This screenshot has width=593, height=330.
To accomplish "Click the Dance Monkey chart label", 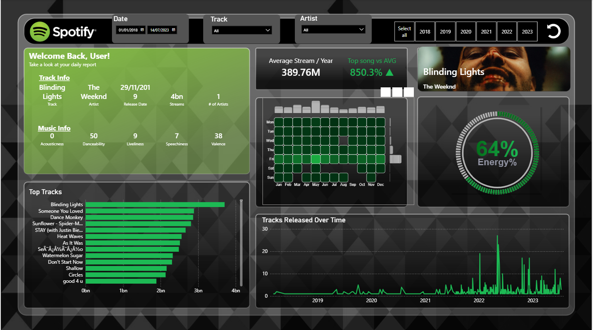I will coord(67,217).
